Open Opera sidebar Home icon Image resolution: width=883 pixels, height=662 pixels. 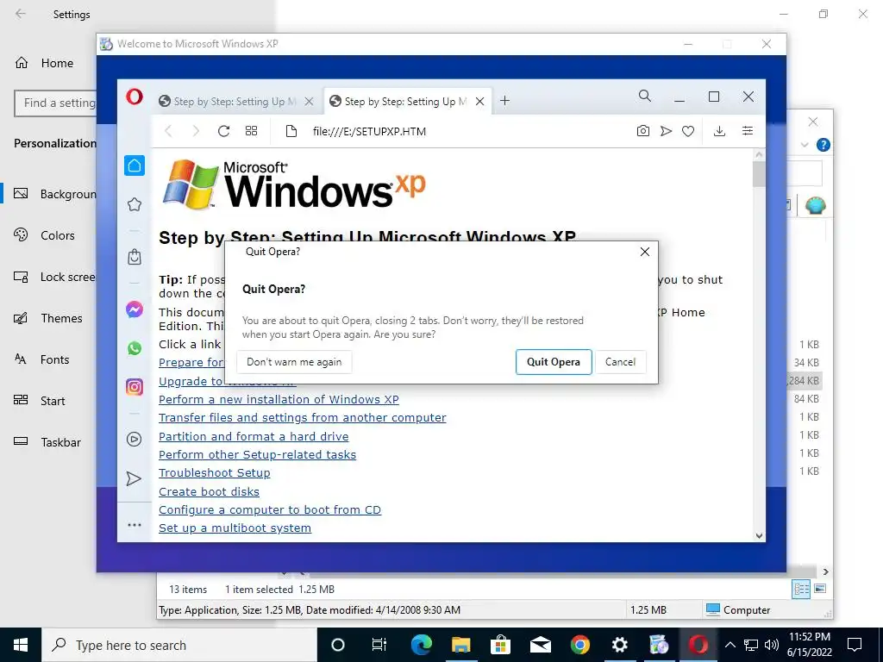pos(134,165)
